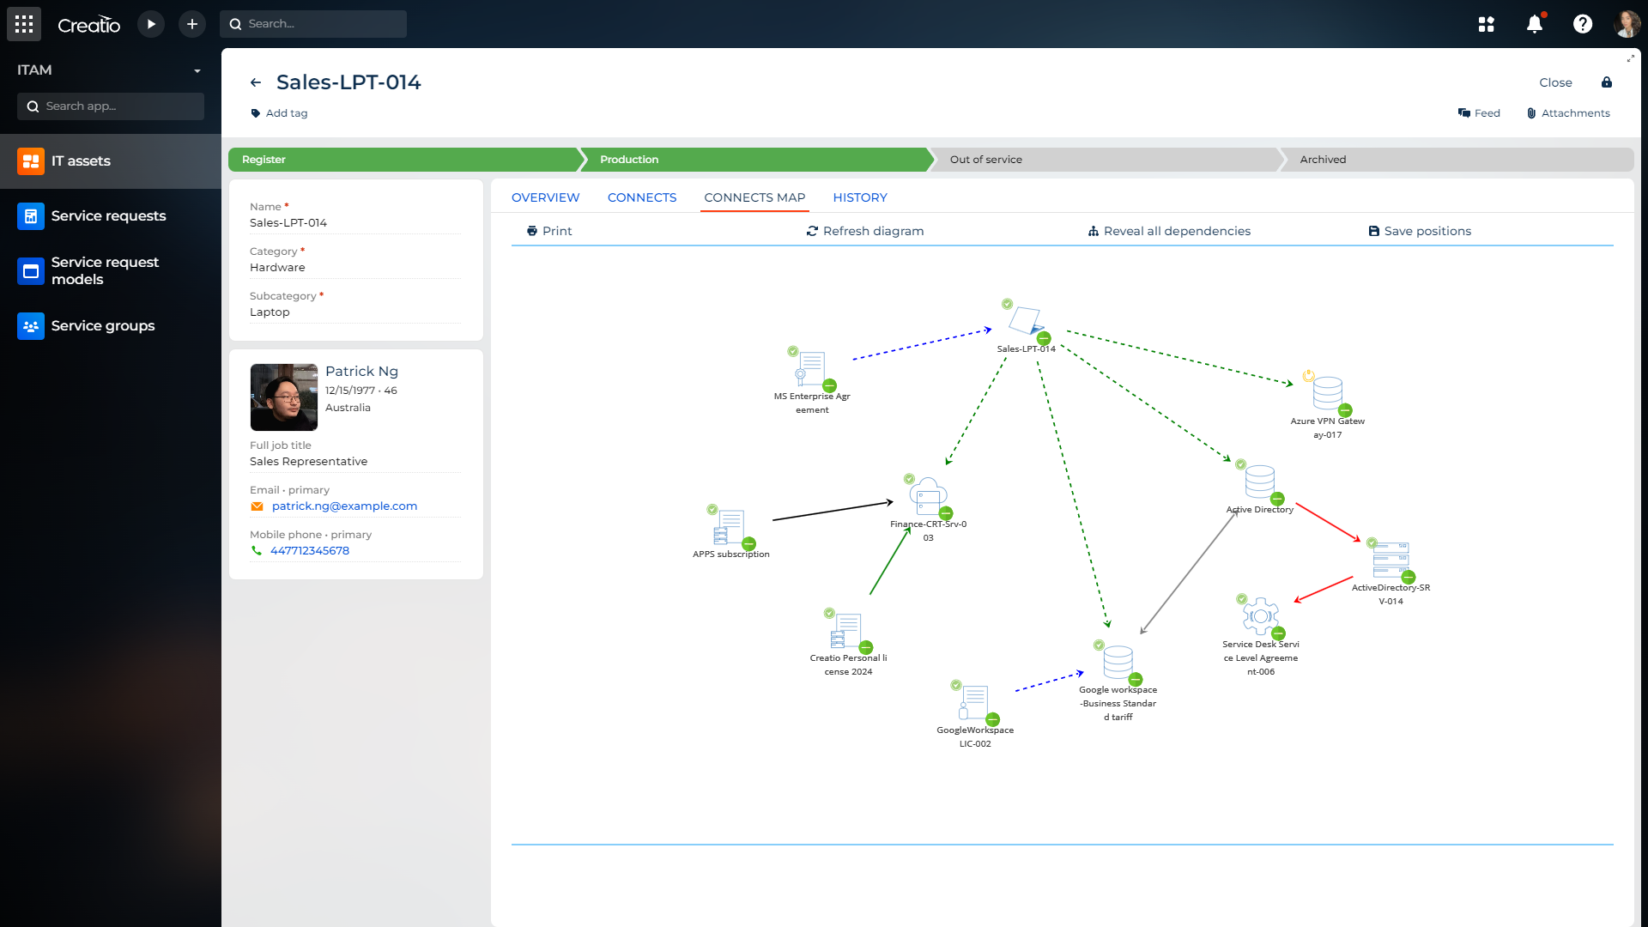Select the APPS subscription node
1648x927 pixels.
730,527
